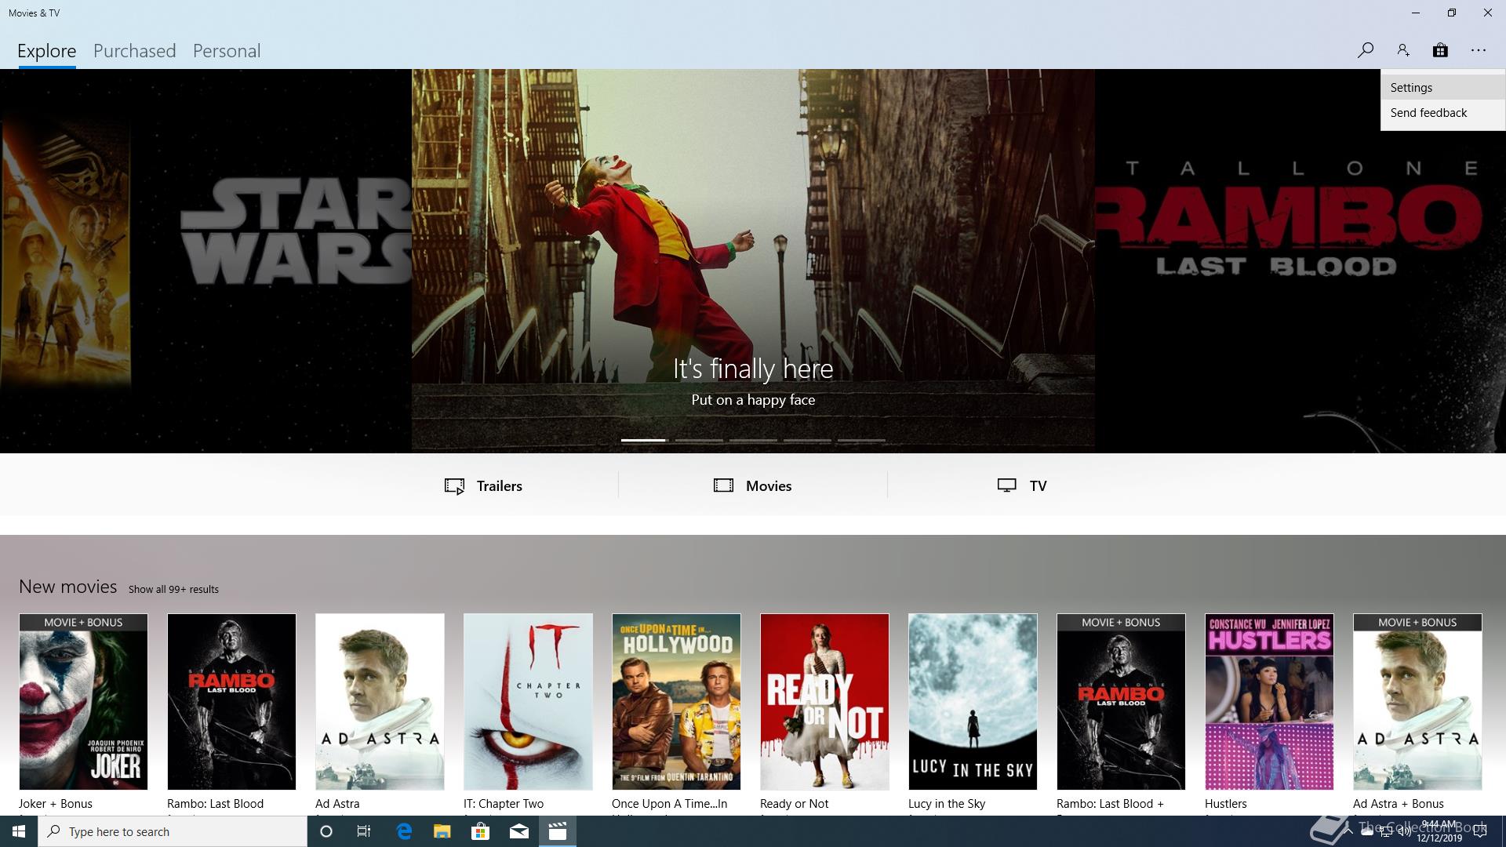The image size is (1506, 847).
Task: Open the notification action center icon
Action: [x=1480, y=831]
